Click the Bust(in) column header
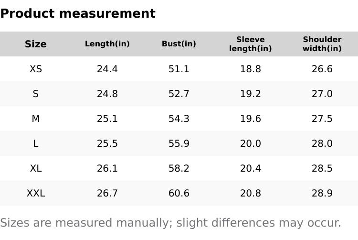Screen dimensions: 358x240 pos(179,44)
